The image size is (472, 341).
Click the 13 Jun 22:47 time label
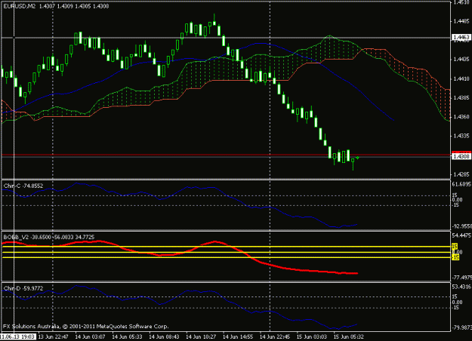click(54, 336)
